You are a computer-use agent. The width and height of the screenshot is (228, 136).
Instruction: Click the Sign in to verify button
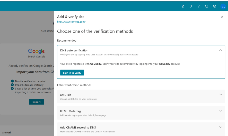(72, 73)
